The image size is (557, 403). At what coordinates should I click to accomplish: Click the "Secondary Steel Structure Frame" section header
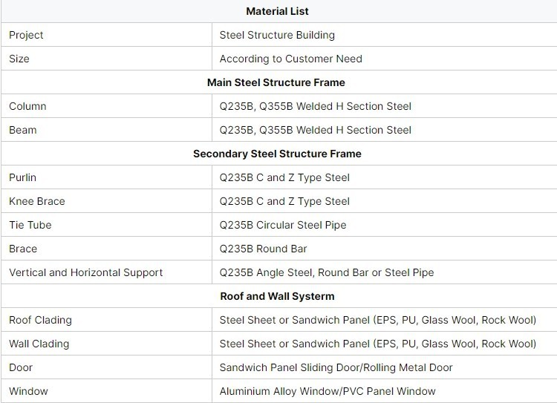point(277,154)
